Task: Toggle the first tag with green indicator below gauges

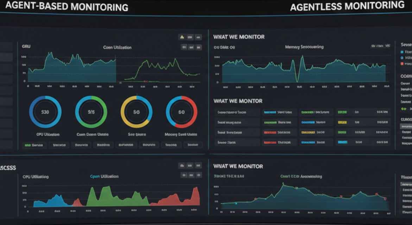Action: (34, 145)
